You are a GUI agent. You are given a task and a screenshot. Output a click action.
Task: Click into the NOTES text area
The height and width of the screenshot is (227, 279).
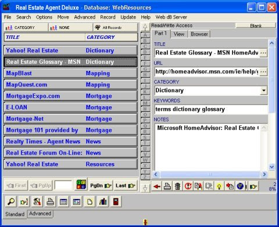pos(208,147)
